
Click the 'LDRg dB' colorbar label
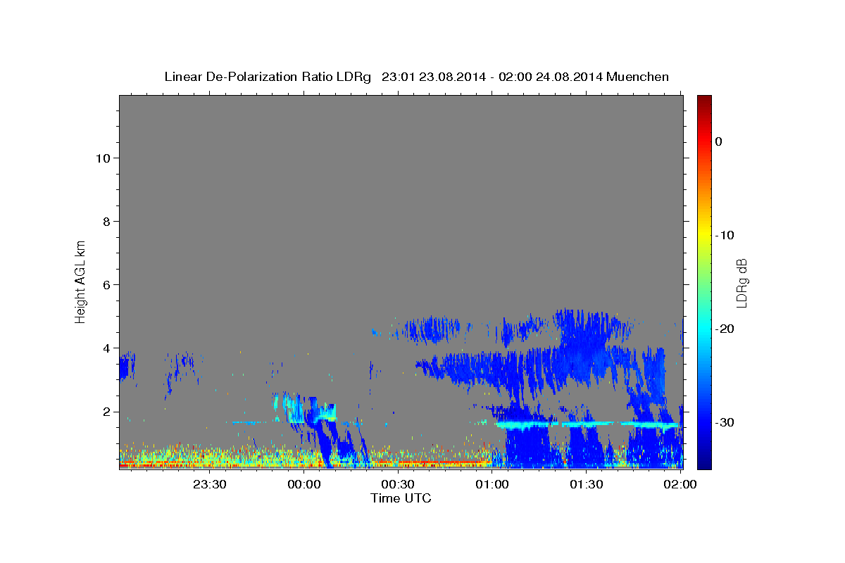pyautogui.click(x=741, y=282)
